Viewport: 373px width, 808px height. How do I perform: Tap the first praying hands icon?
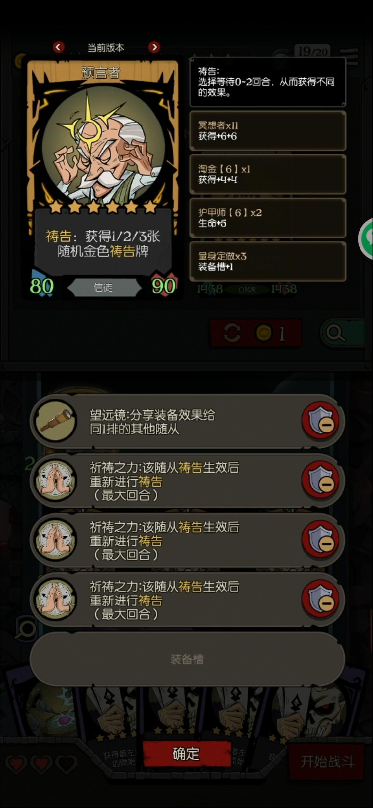(56, 480)
